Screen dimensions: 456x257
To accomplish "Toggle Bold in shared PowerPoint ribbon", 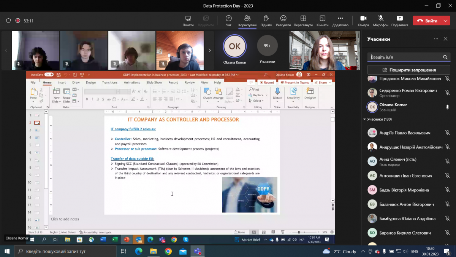I will (87, 99).
